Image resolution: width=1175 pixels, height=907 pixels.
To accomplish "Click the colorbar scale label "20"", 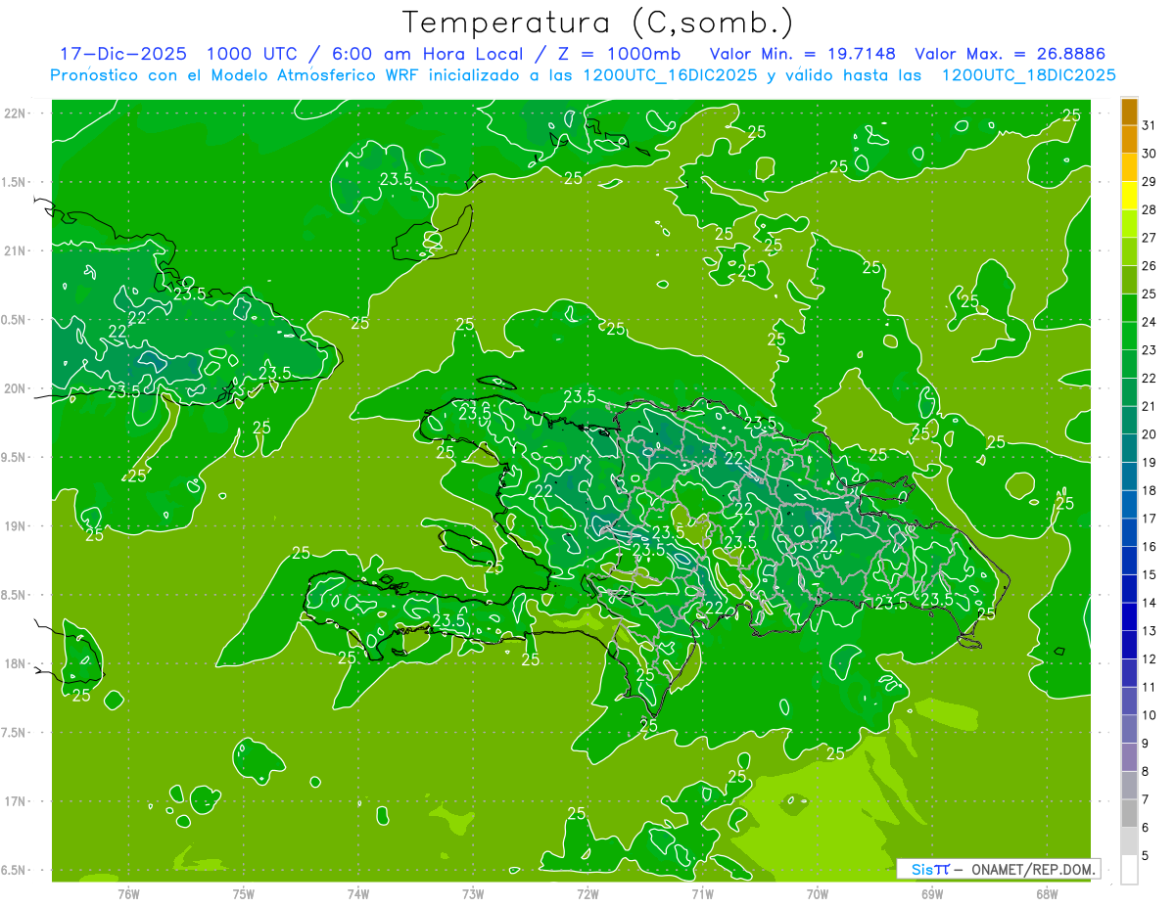I will [x=1150, y=434].
